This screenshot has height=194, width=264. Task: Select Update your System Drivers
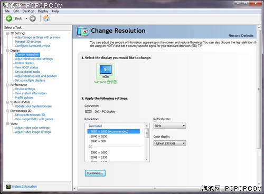tap(33, 106)
